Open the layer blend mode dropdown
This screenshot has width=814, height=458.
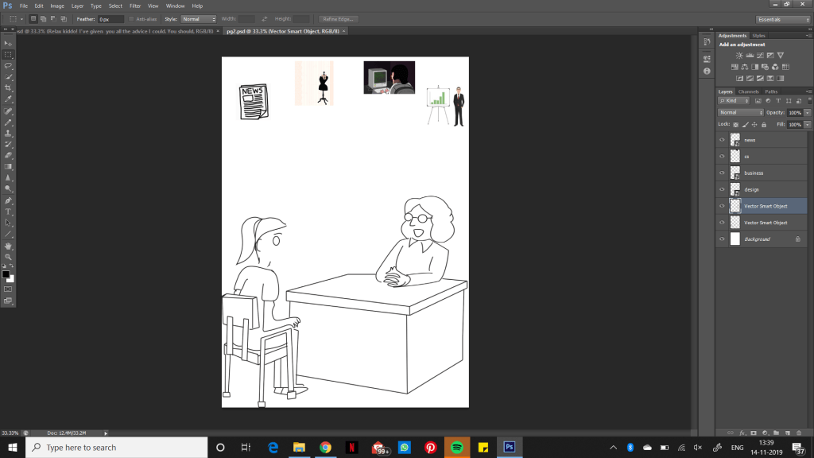tap(738, 113)
